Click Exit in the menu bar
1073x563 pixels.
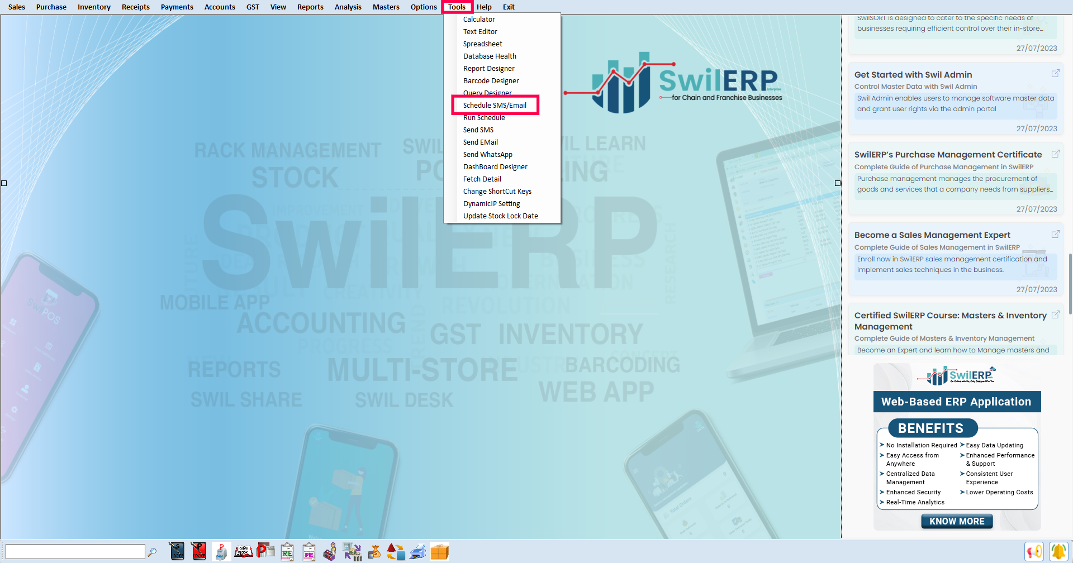[509, 7]
